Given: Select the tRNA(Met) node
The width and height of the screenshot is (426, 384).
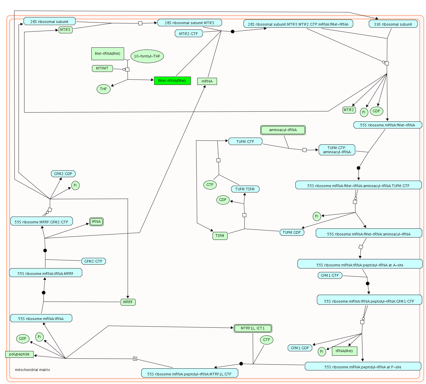Looking at the screenshot, I should 344,351.
